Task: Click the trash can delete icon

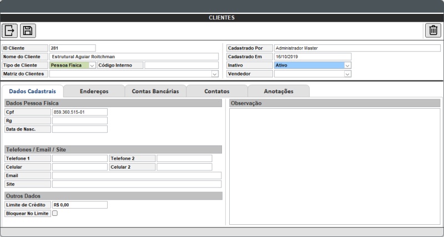Action: (x=433, y=31)
